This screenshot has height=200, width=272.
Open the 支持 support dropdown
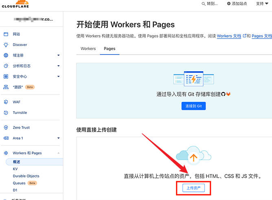(x=262, y=4)
